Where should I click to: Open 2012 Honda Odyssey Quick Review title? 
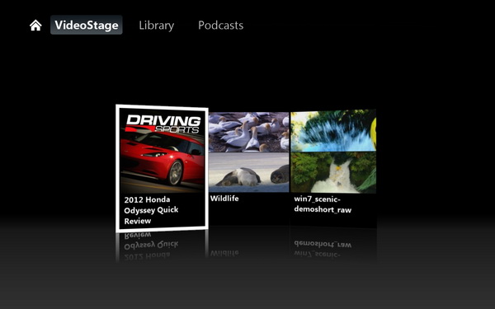151,210
